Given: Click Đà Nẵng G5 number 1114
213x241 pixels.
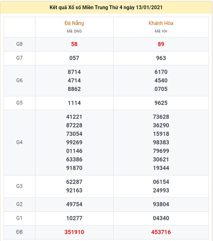Looking at the screenshot, I should 74,103.
